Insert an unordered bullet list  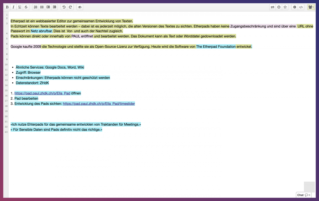[x=42, y=7]
